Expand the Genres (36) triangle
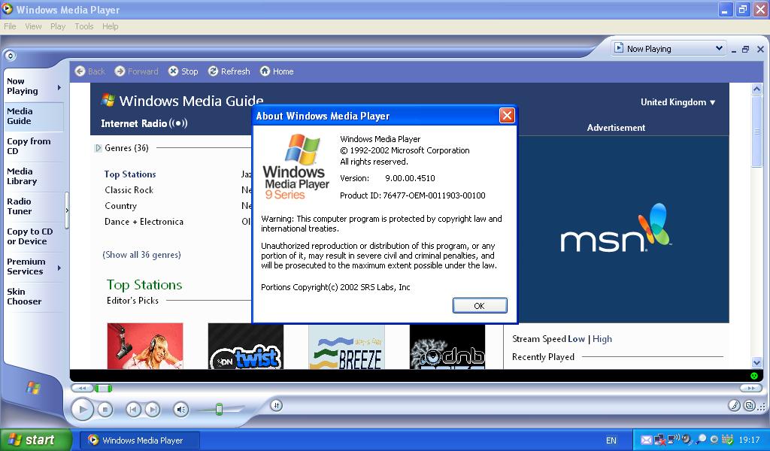The width and height of the screenshot is (770, 451). pyautogui.click(x=98, y=148)
